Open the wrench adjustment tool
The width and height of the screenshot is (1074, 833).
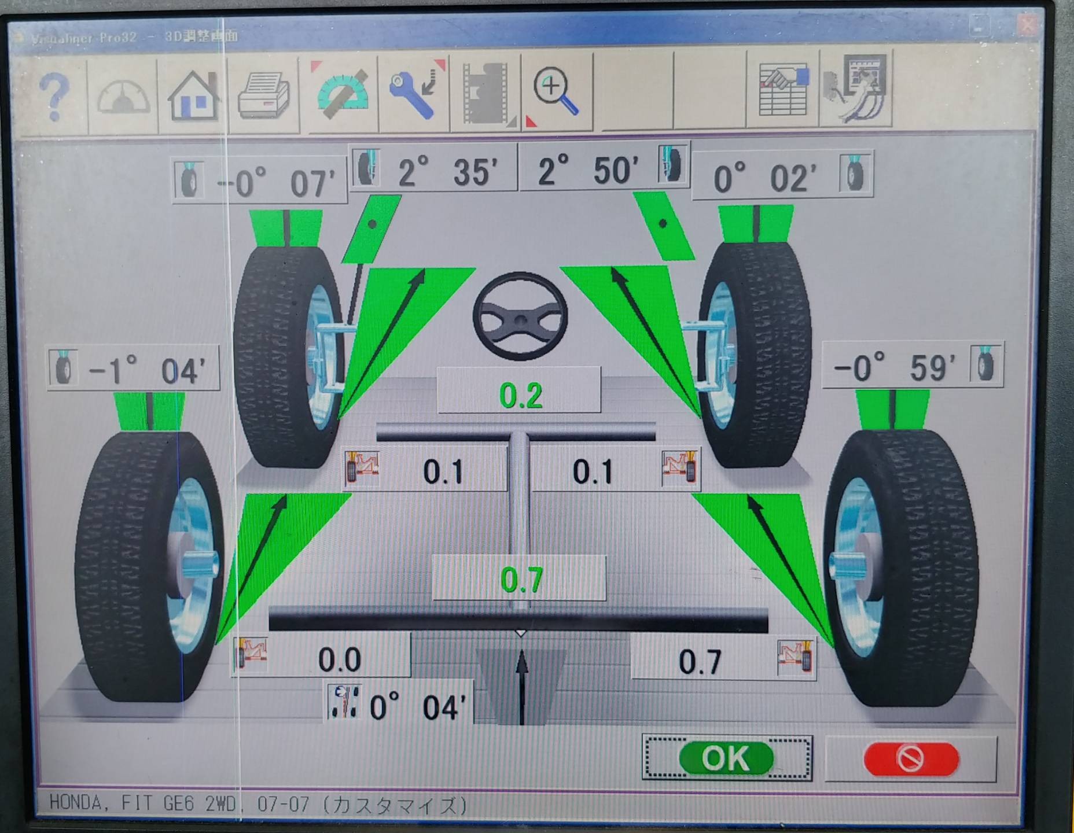(414, 93)
